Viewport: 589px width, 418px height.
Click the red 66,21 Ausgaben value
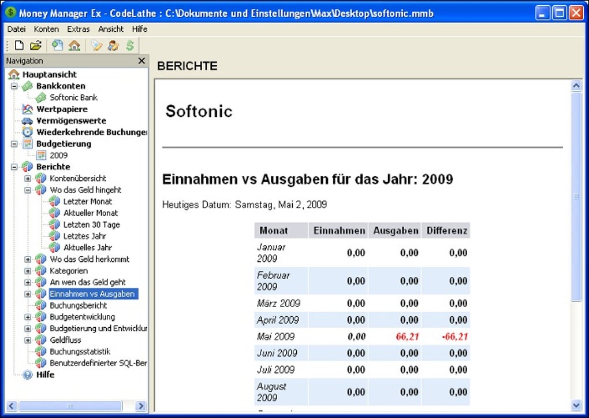[x=407, y=336]
